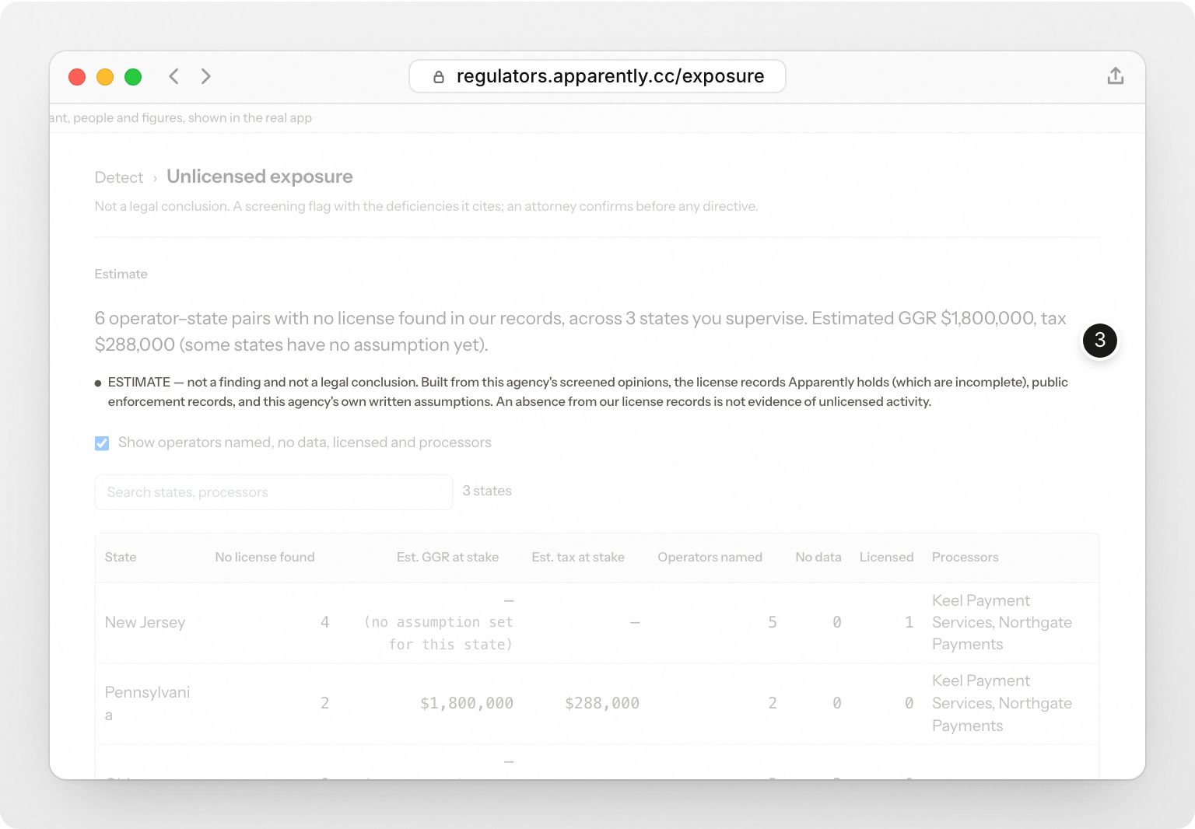Open the share icon in browser toolbar

pyautogui.click(x=1115, y=75)
